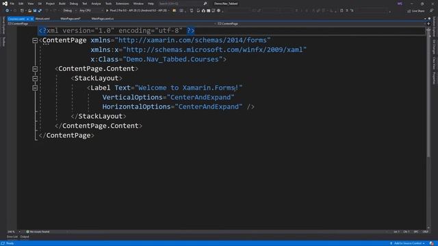Collapse the StackLayout element

click(35, 79)
